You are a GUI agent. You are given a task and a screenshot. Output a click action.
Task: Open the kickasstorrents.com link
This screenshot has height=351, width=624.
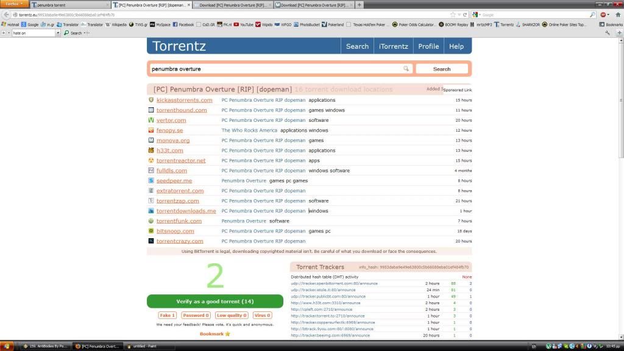(184, 100)
